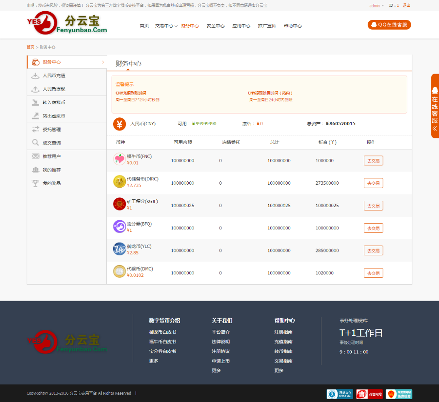Expand the 在线客服 side panel arrow
The height and width of the screenshot is (402, 439).
[x=435, y=129]
